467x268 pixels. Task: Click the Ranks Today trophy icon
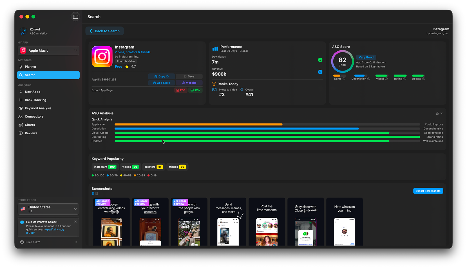click(214, 84)
